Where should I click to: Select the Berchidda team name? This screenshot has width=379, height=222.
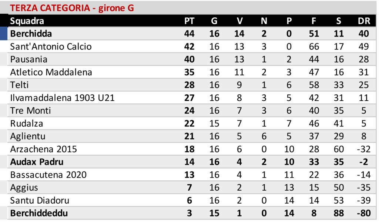click(x=31, y=34)
